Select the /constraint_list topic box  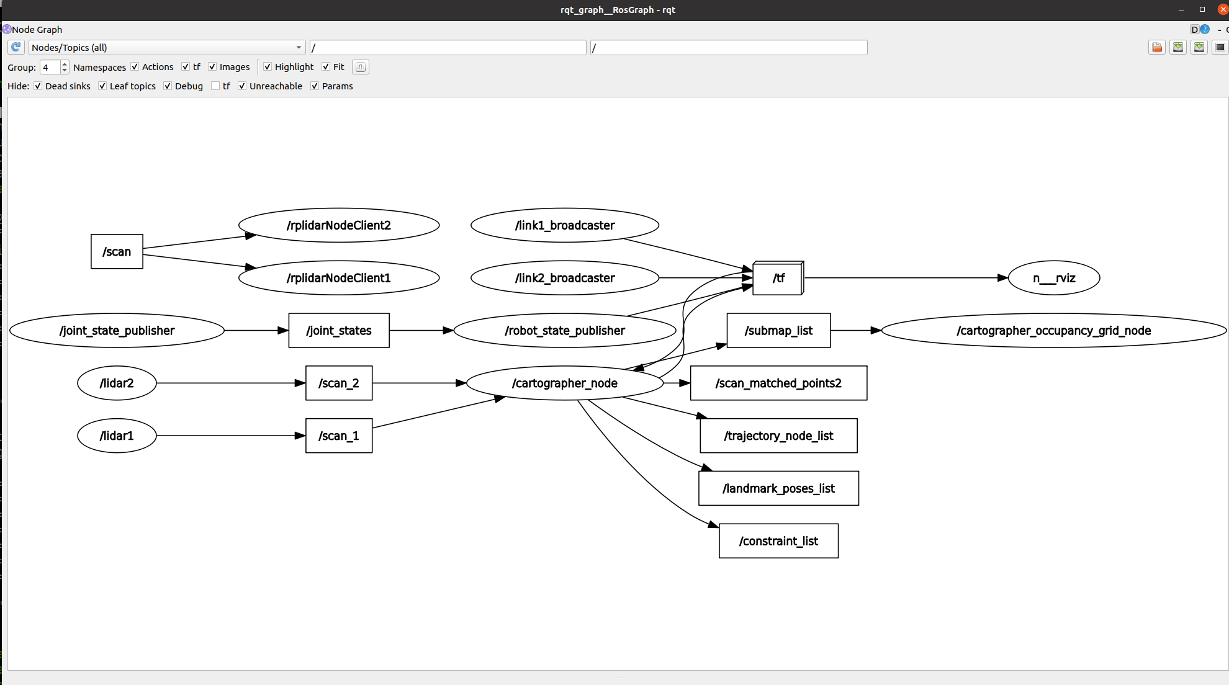778,541
